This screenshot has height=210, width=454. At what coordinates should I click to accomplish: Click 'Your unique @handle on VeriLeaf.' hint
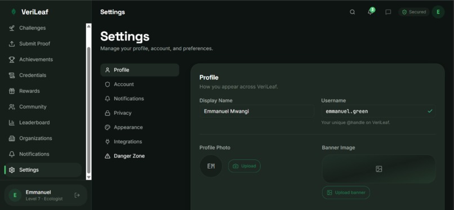click(356, 123)
